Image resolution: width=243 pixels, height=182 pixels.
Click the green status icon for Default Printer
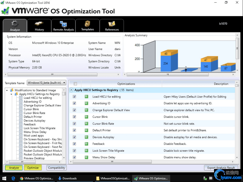click(86, 130)
